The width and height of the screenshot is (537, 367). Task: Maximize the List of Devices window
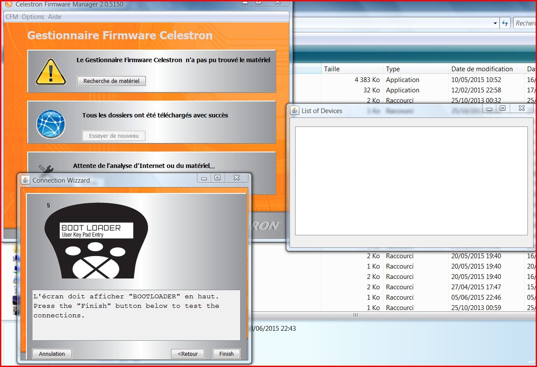tap(502, 108)
